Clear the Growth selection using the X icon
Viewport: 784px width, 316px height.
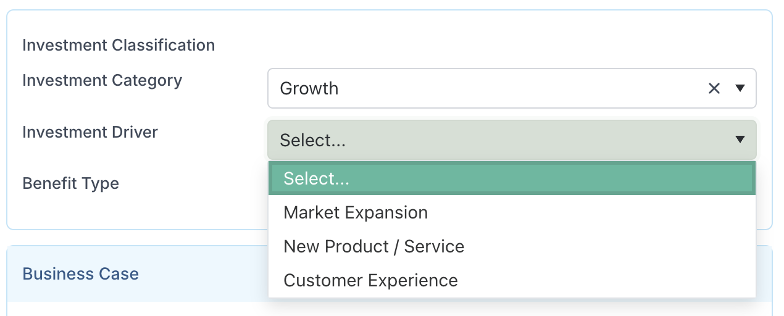coord(714,88)
